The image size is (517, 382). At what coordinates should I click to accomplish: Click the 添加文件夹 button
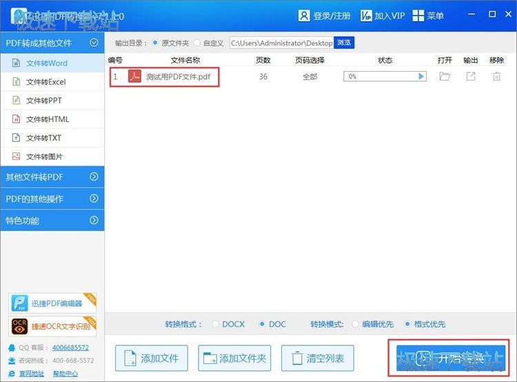click(x=234, y=359)
